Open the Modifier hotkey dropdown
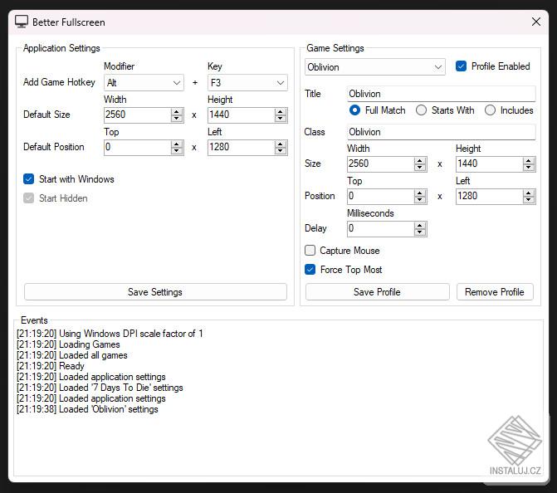557x493 pixels. (x=144, y=83)
